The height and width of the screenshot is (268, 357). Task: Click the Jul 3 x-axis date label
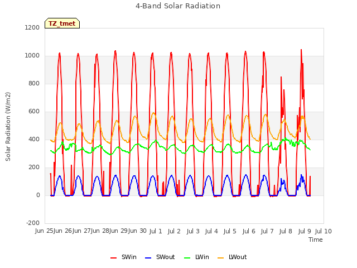coord(193,232)
